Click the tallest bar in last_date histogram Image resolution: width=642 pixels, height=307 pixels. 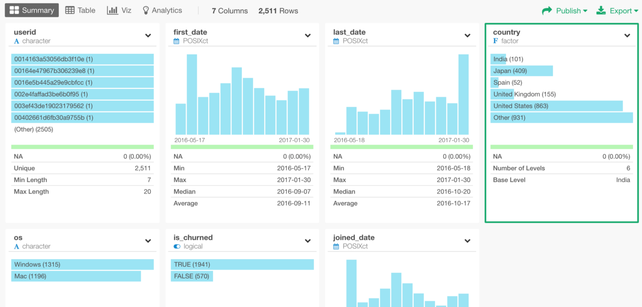[463, 94]
